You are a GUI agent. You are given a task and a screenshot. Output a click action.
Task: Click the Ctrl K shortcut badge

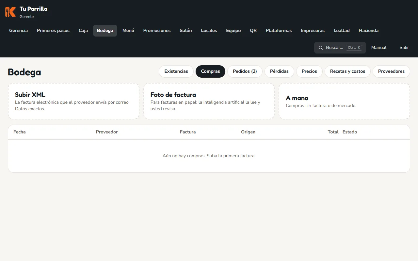(x=354, y=48)
